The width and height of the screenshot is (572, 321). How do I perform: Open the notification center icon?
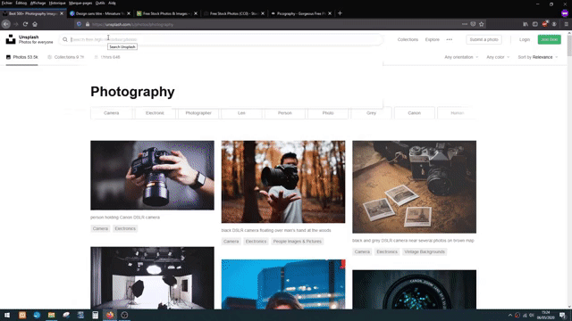[x=563, y=315]
